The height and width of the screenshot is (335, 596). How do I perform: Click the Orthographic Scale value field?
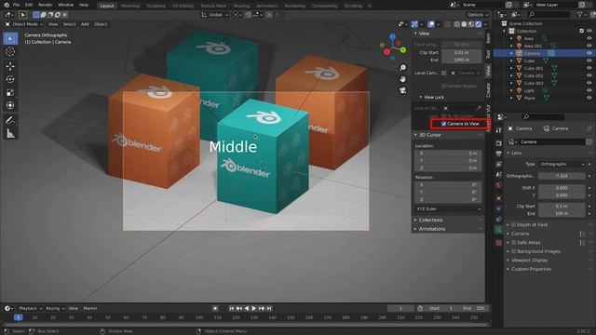point(562,176)
